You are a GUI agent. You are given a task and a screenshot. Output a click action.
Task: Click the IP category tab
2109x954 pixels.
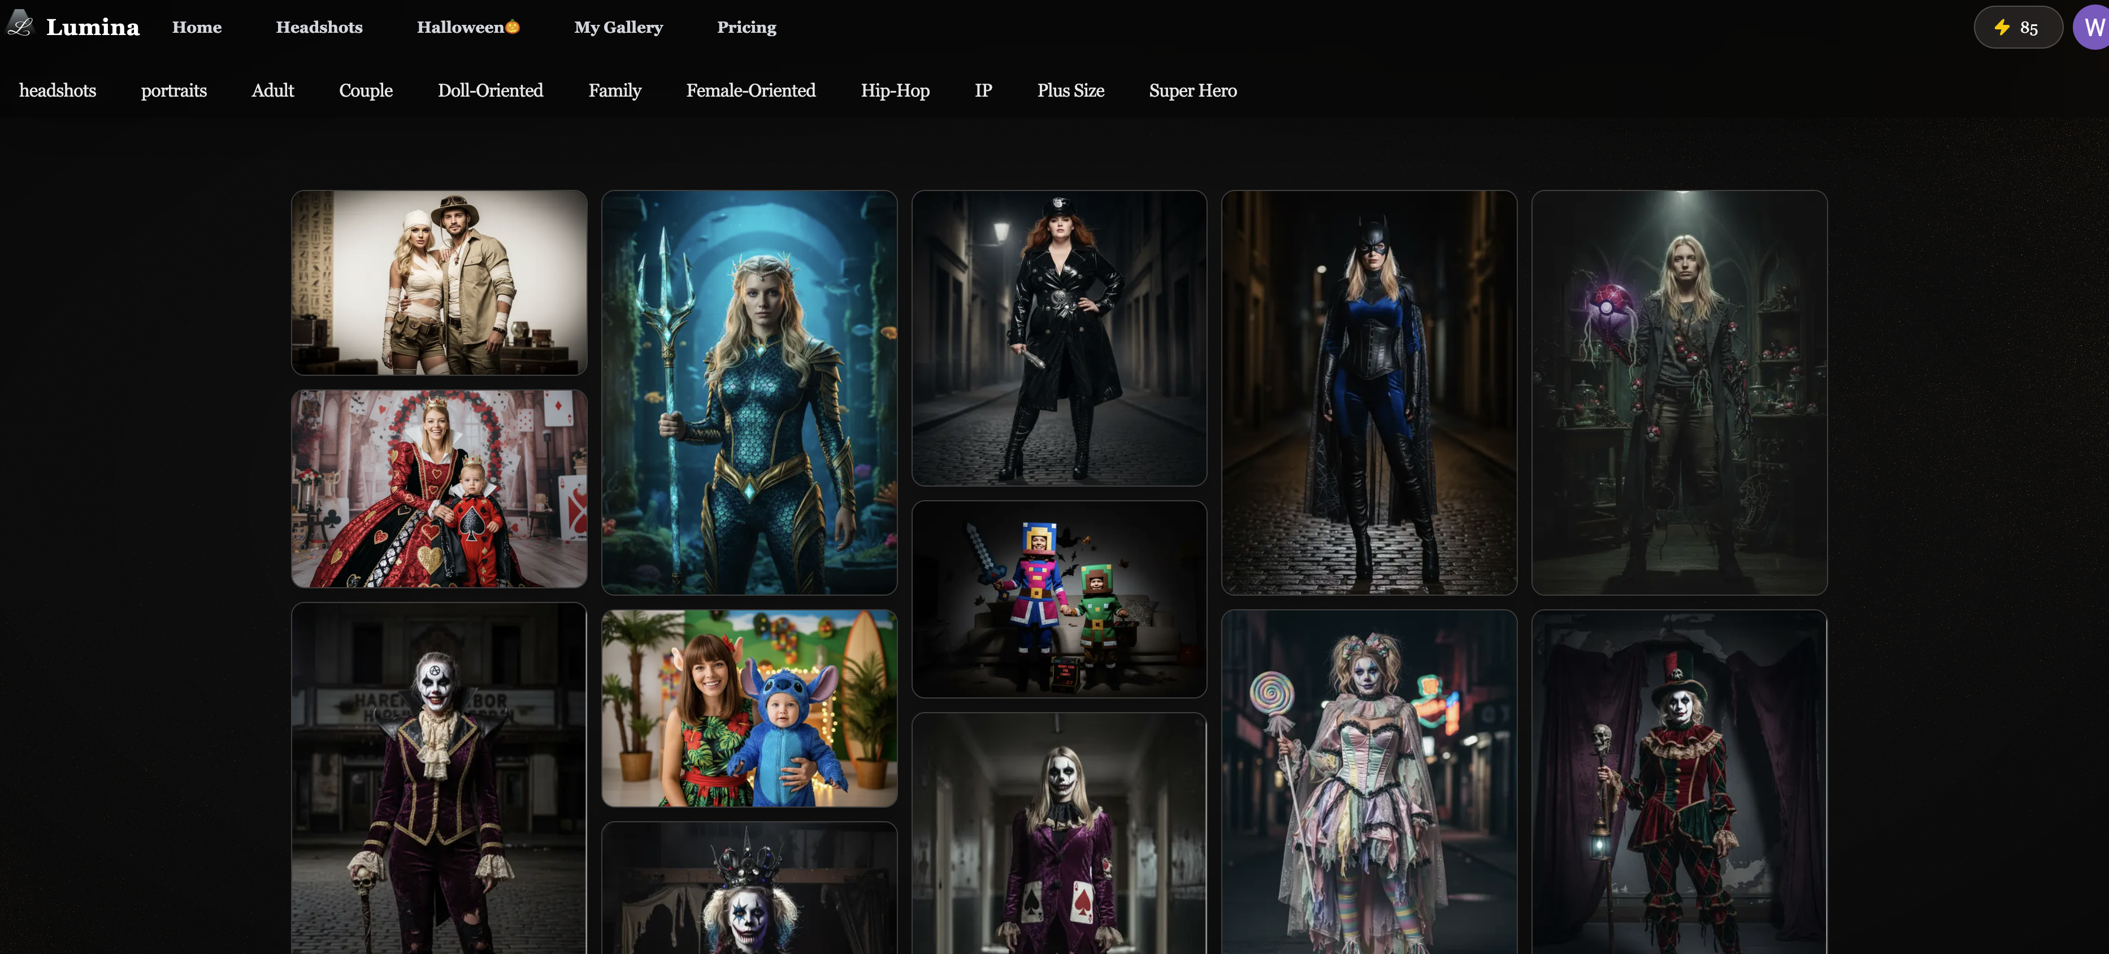pyautogui.click(x=983, y=91)
